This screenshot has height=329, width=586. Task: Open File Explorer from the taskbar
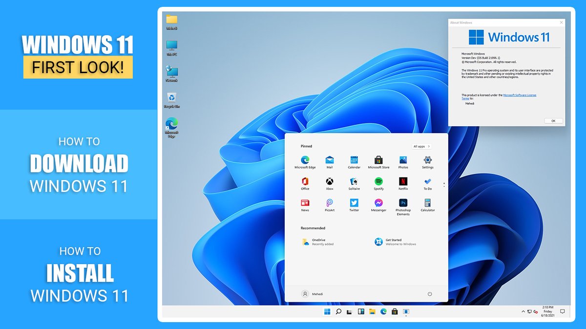372,311
